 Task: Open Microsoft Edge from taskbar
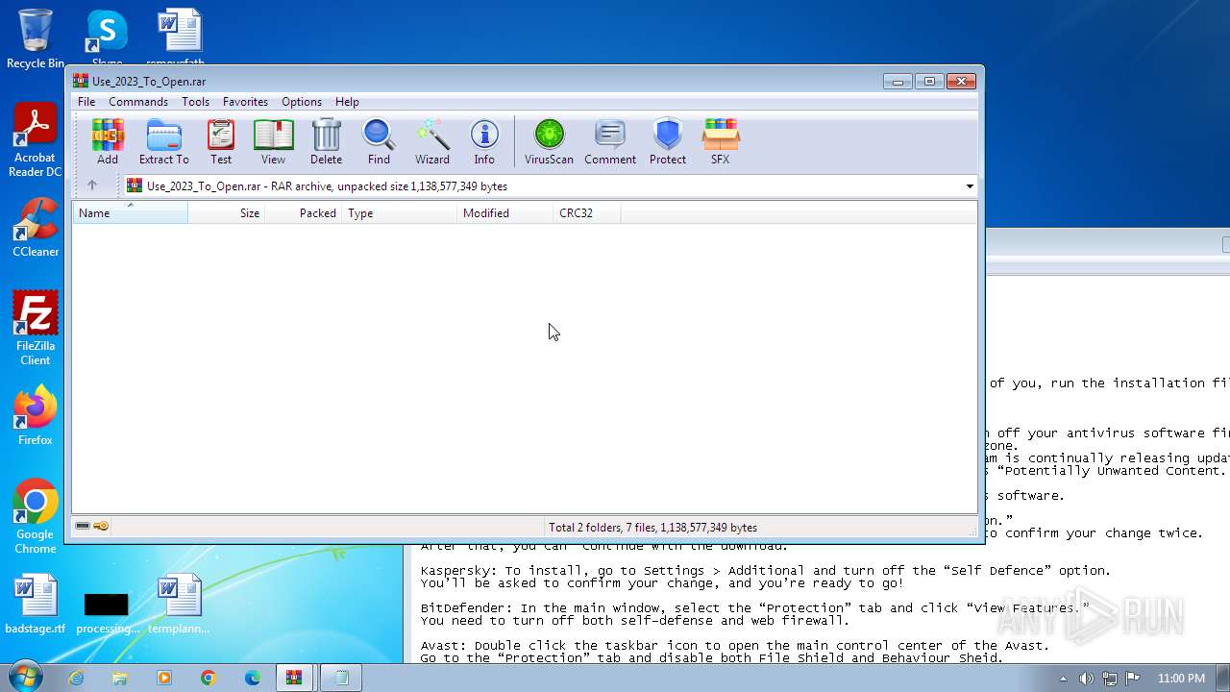253,678
